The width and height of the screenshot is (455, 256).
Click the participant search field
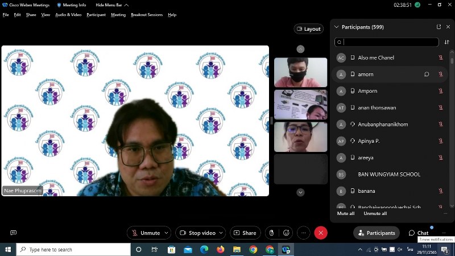coord(387,42)
